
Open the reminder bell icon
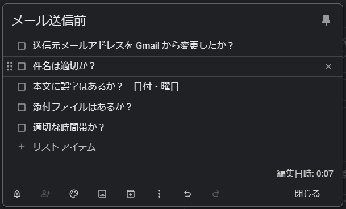tap(17, 194)
